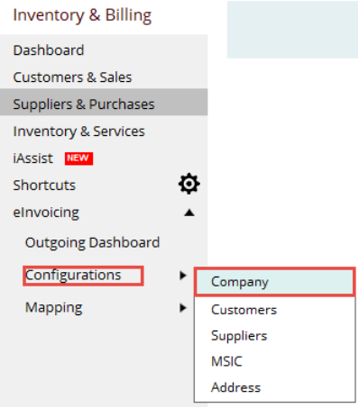Image resolution: width=359 pixels, height=408 pixels.
Task: Open Suppliers & Purchases menu item
Action: (x=84, y=104)
